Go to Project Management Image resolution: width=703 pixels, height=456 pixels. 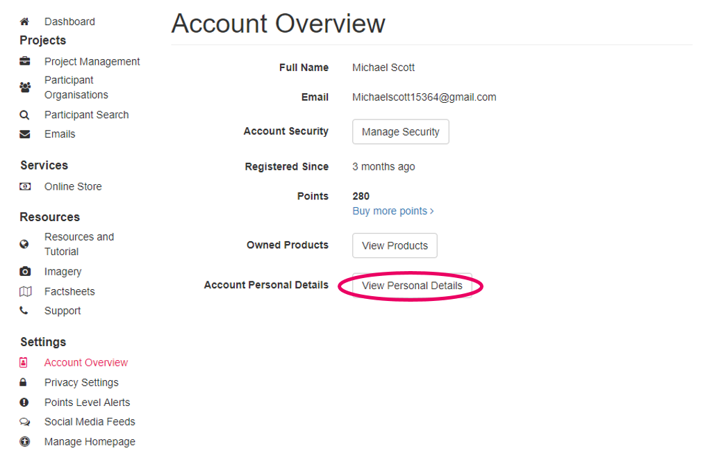(92, 61)
